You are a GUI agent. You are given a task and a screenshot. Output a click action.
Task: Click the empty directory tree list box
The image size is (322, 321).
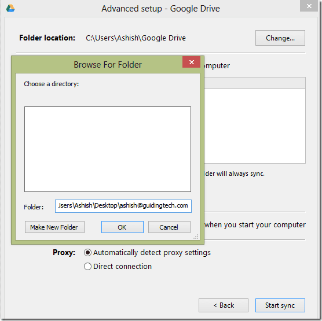pyautogui.click(x=108, y=149)
